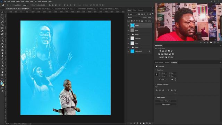Click the foreground color swatch
The height and width of the screenshot is (125, 222).
[2, 83]
